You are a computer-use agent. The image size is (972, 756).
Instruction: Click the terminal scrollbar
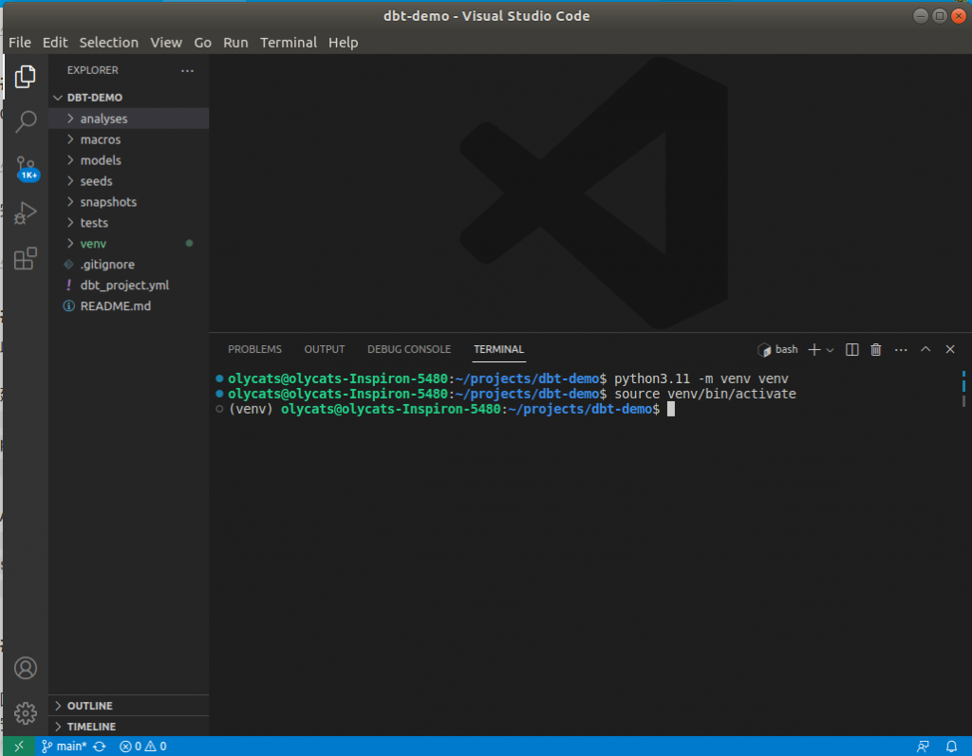point(964,389)
